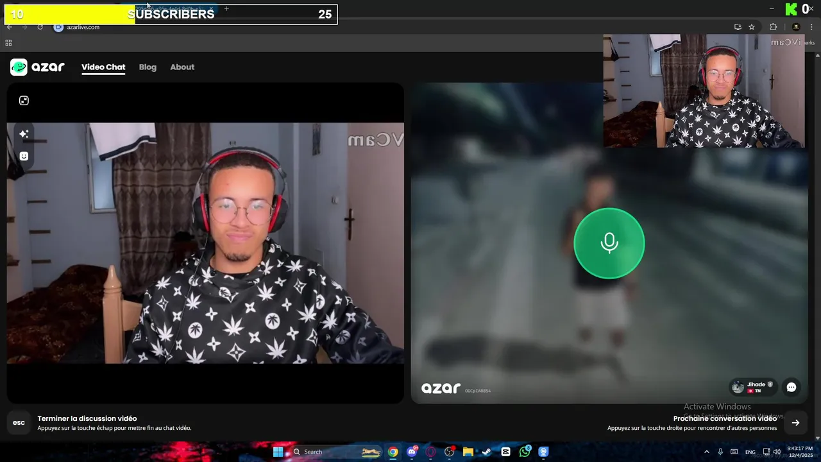Open Discord from the taskbar
Image resolution: width=821 pixels, height=462 pixels.
(412, 452)
